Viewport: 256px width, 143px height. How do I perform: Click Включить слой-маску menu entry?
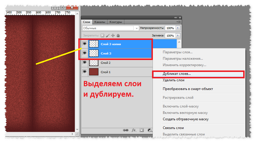pyautogui.click(x=181, y=106)
